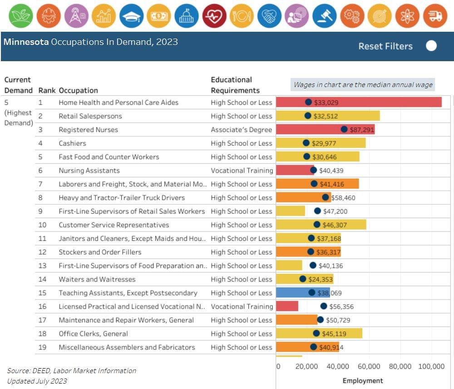Click Vocational Training for Nursing Assistants
This screenshot has height=389, width=454.
coord(242,170)
